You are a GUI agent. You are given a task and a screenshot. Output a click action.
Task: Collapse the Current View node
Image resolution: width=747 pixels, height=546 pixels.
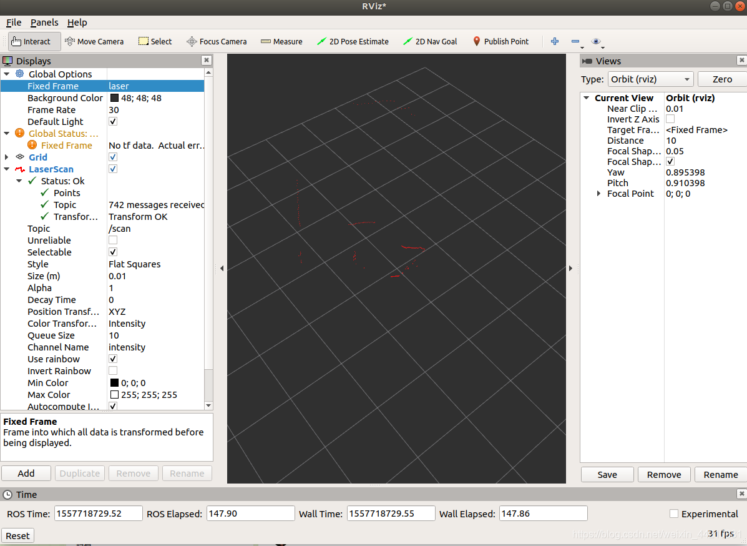[587, 97]
